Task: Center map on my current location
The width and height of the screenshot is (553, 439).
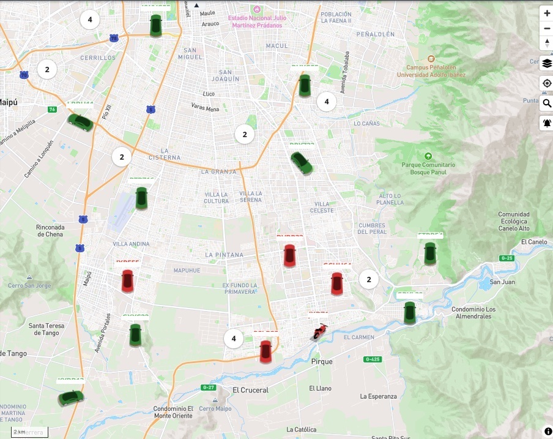Action: pos(546,83)
